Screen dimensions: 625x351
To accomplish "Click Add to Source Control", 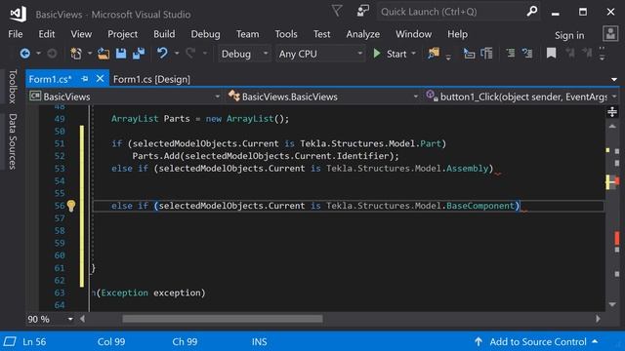I will coord(537,342).
